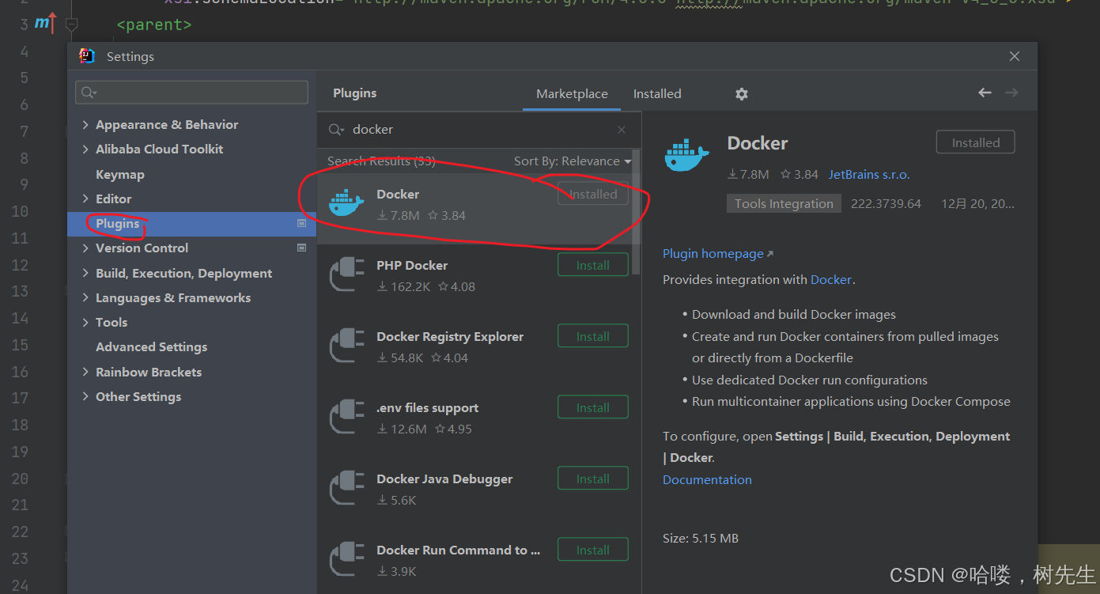Open the Documentation link

(707, 480)
